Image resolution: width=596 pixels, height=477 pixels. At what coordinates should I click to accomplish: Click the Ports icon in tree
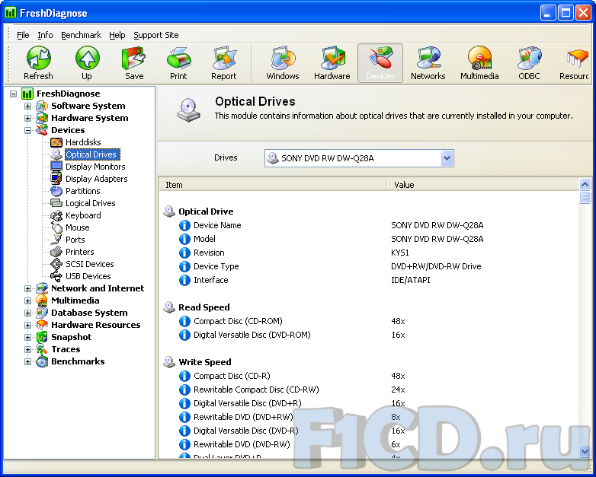coord(56,240)
